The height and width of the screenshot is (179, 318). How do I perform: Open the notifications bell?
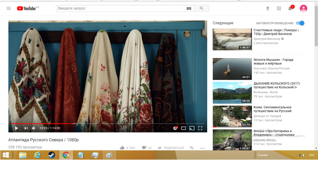290,8
